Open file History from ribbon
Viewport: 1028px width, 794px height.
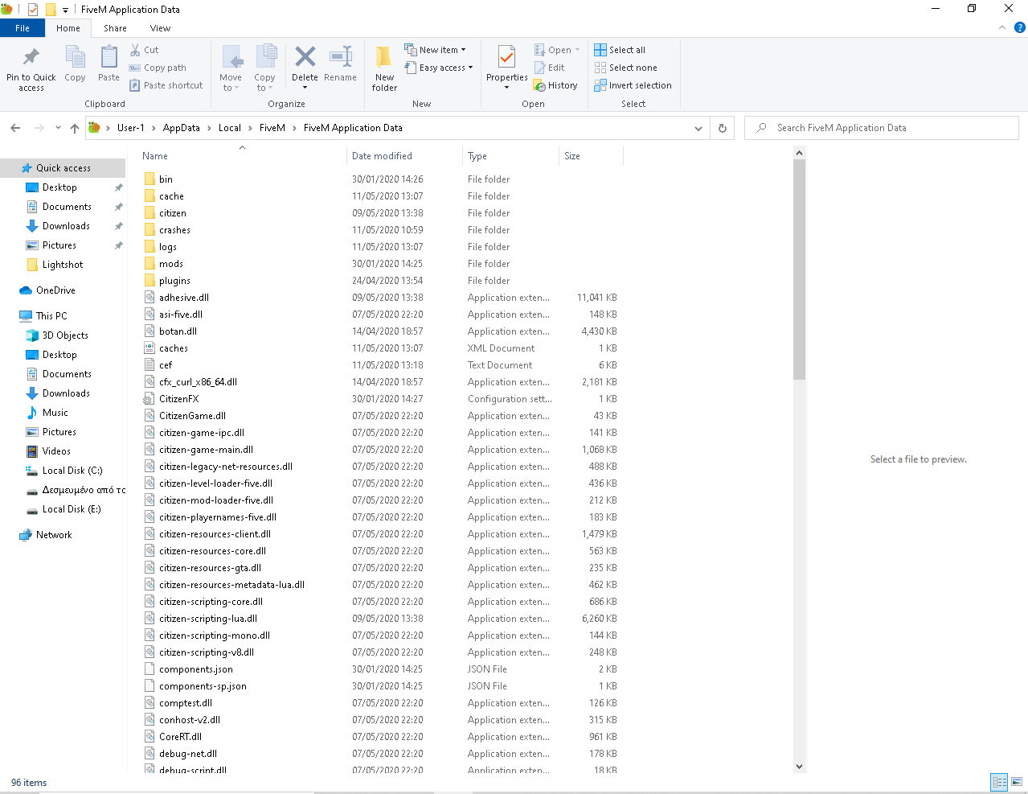(x=555, y=85)
